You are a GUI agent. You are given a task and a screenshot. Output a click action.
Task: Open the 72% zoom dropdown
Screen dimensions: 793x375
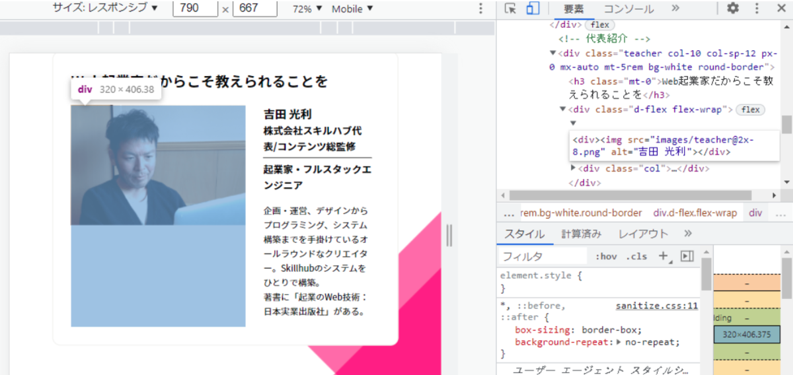307,9
